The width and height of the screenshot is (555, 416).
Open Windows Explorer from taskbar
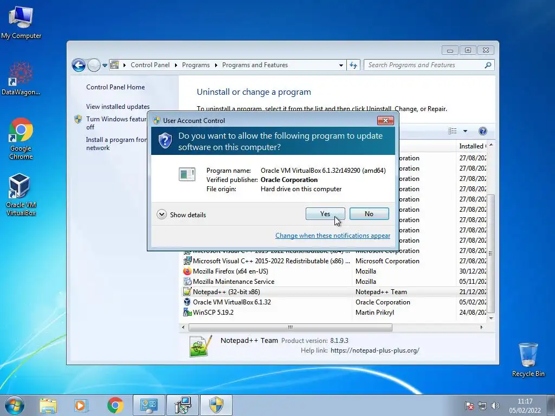[48, 406]
